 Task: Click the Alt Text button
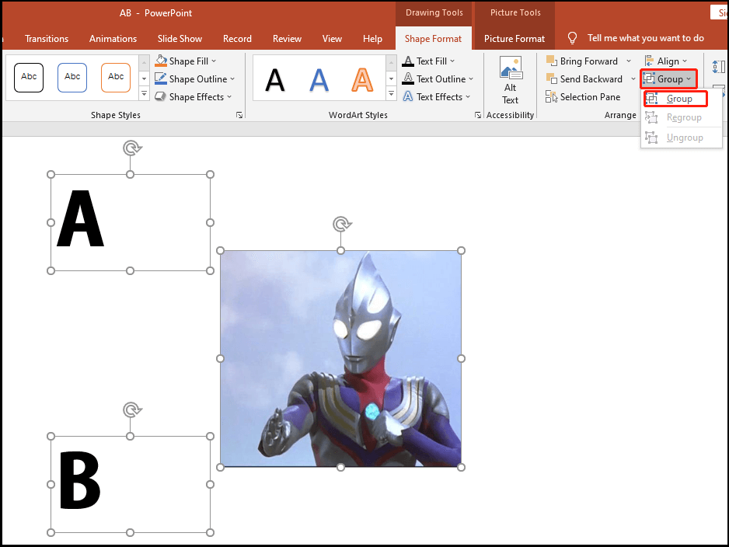tap(511, 80)
